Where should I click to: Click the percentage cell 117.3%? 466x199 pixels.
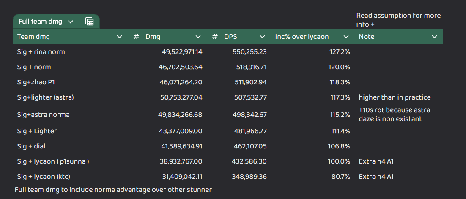[x=340, y=97]
